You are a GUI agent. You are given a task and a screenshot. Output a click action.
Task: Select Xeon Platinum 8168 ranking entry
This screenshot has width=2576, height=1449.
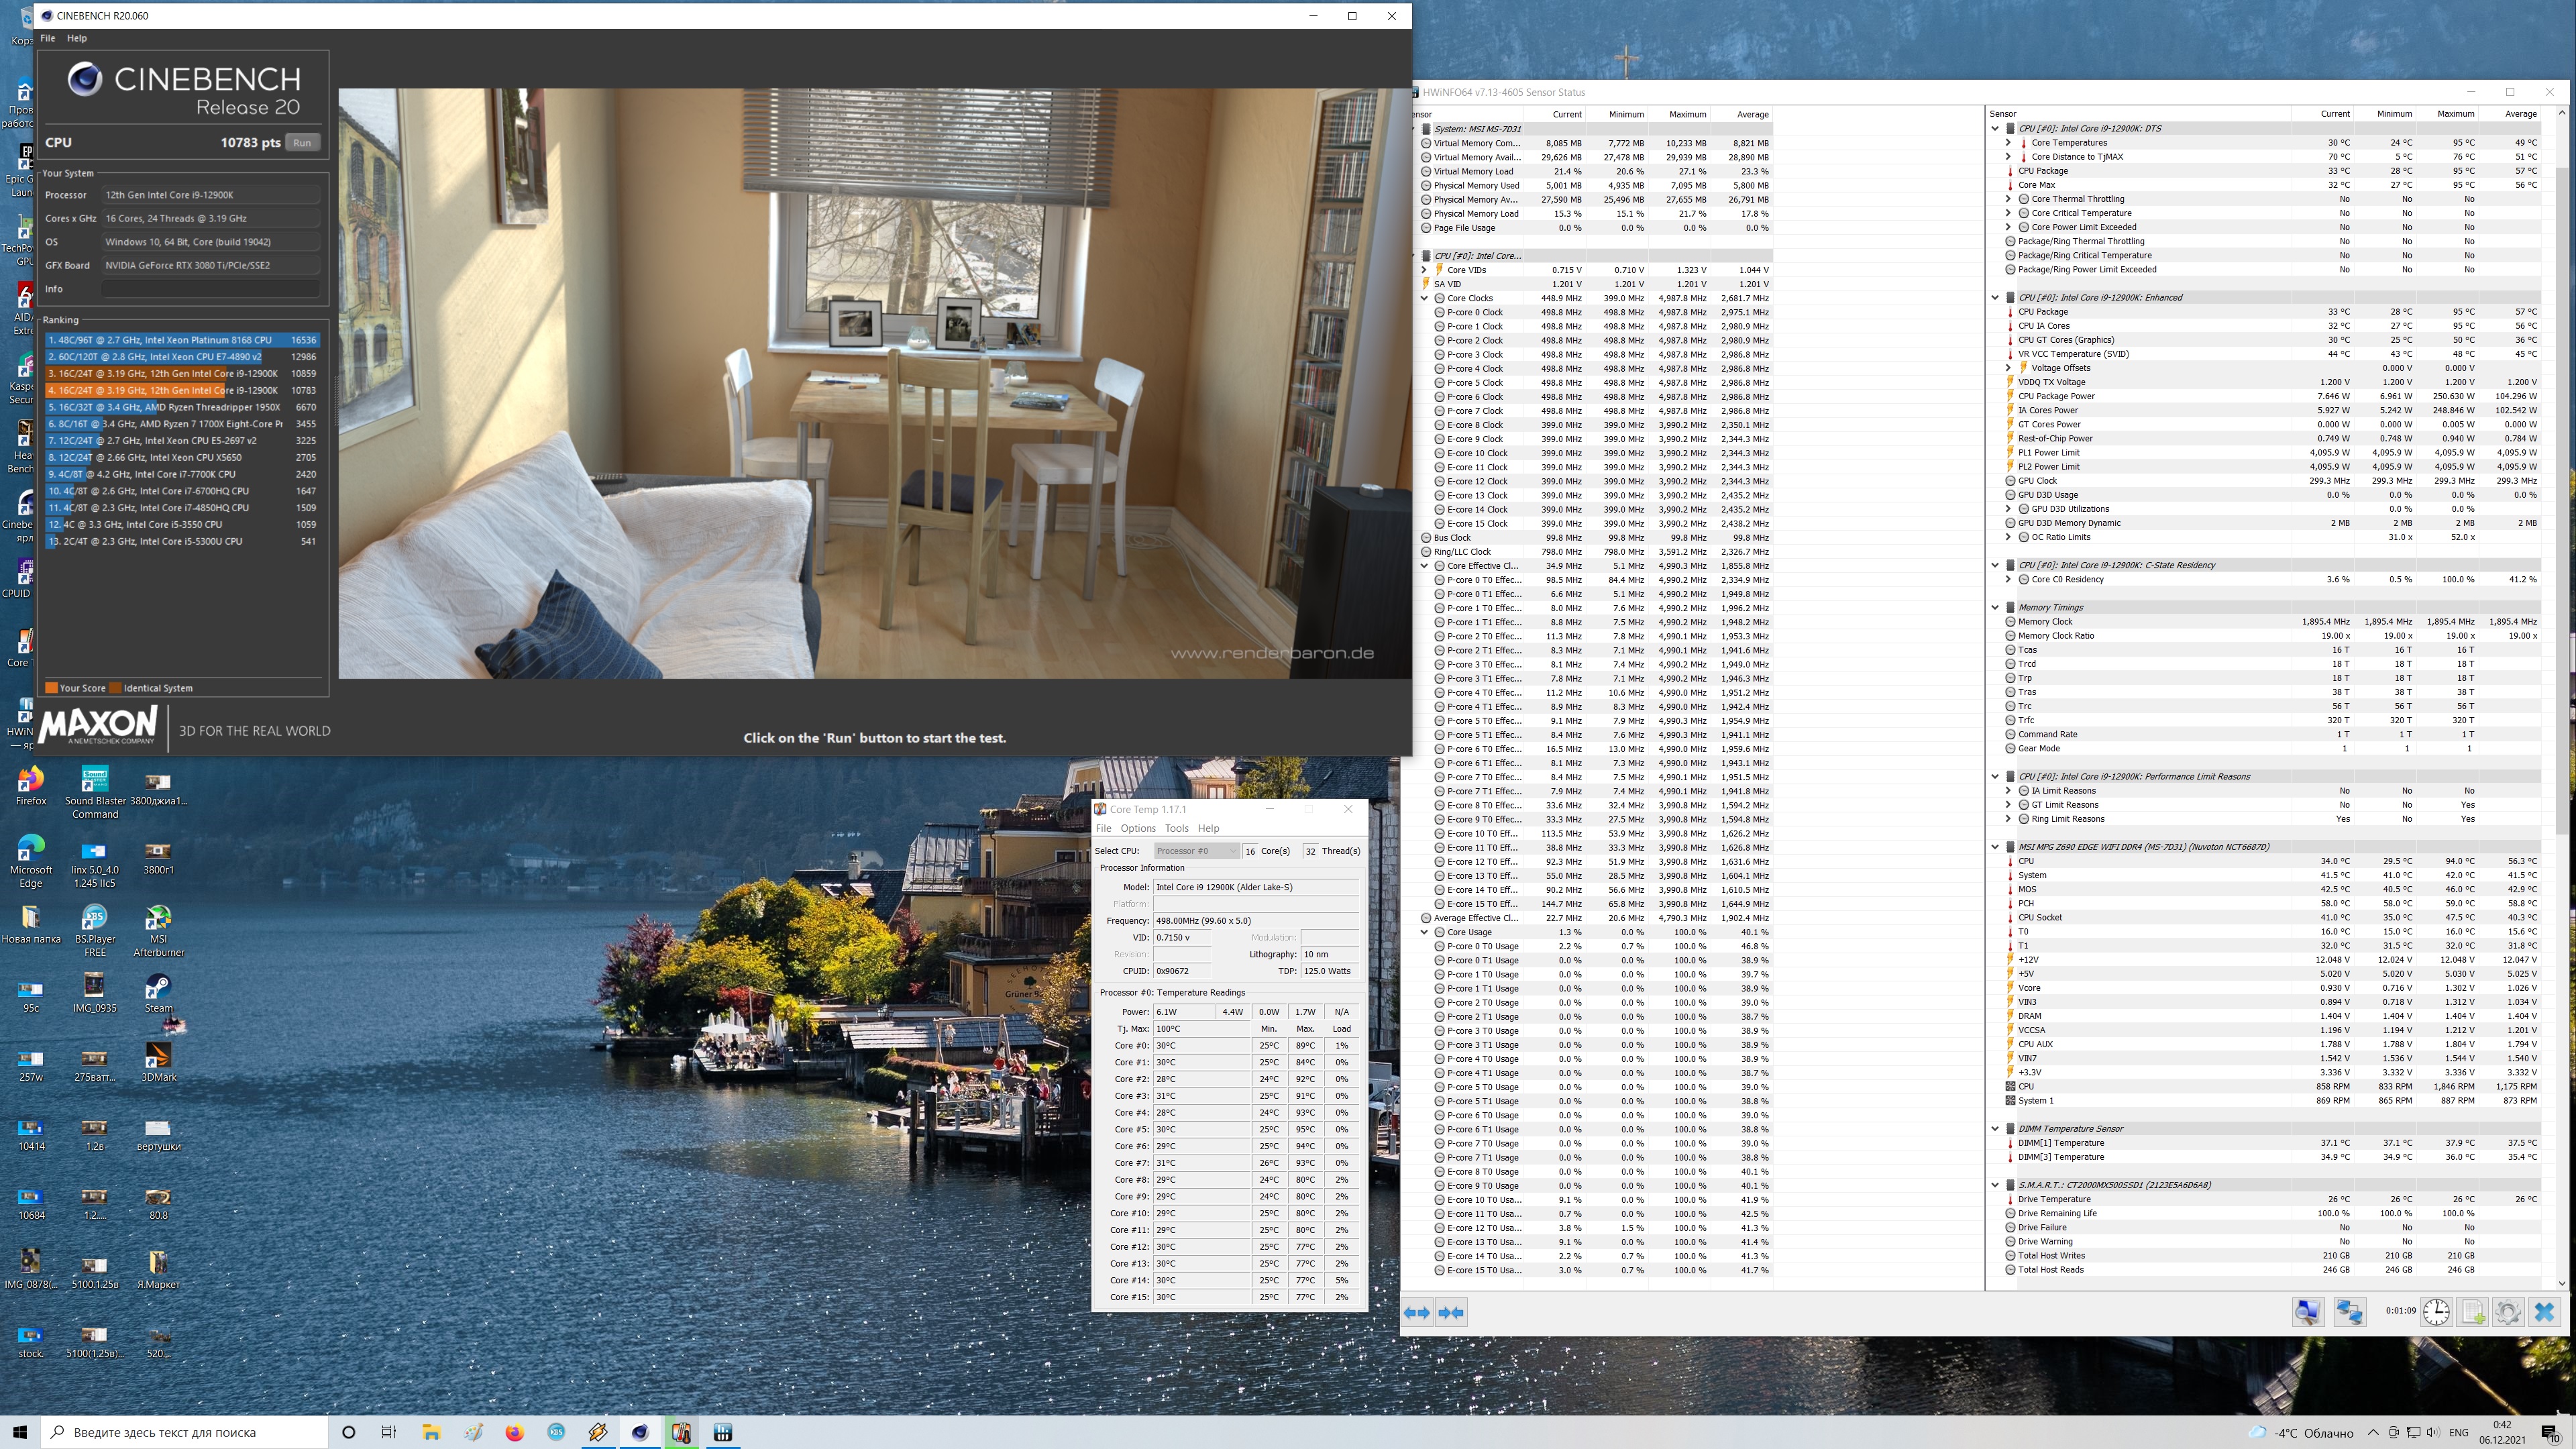pos(180,340)
